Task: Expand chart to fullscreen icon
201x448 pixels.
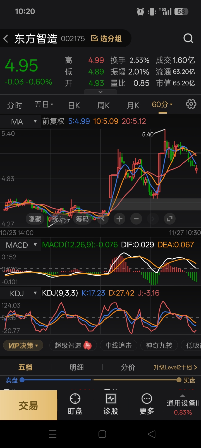Action: tap(170, 219)
